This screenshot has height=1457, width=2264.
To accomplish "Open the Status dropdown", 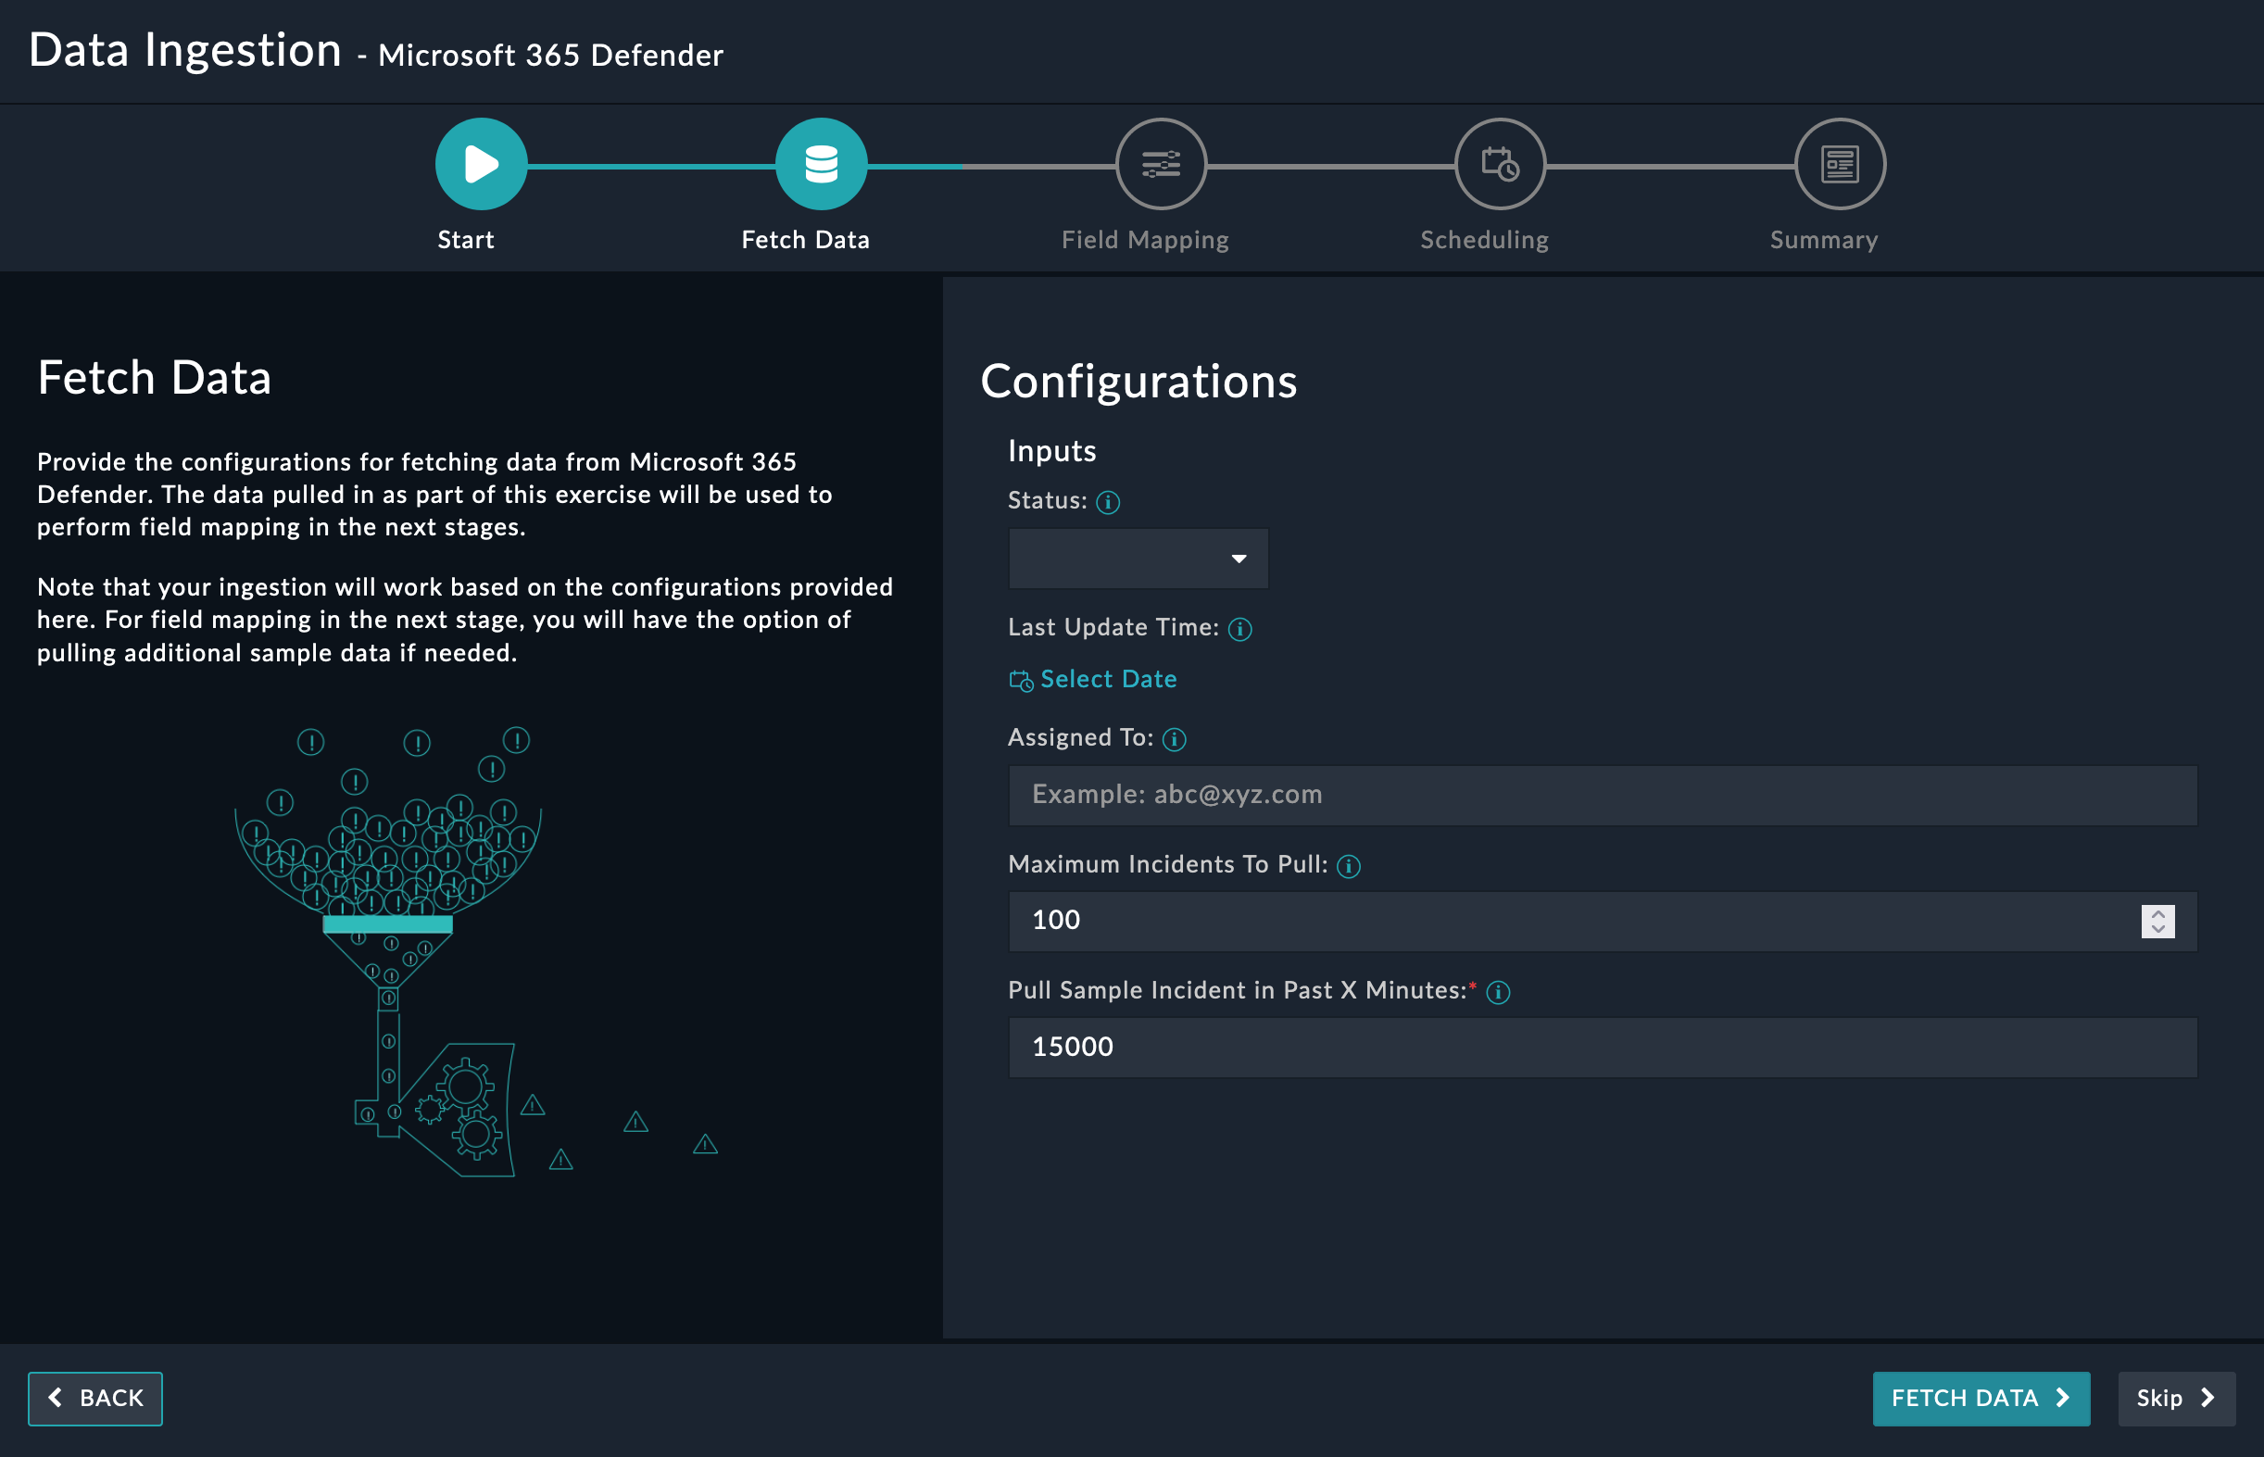I will [x=1138, y=559].
